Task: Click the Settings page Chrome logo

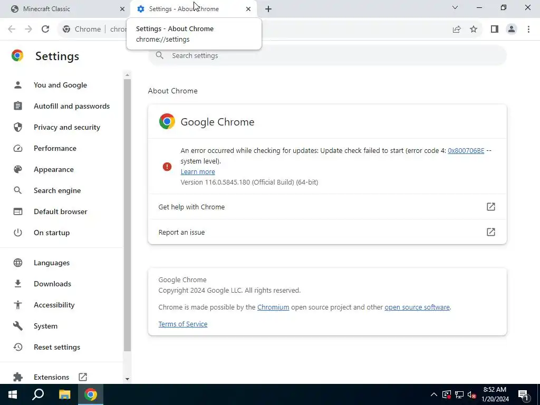Action: (17, 56)
